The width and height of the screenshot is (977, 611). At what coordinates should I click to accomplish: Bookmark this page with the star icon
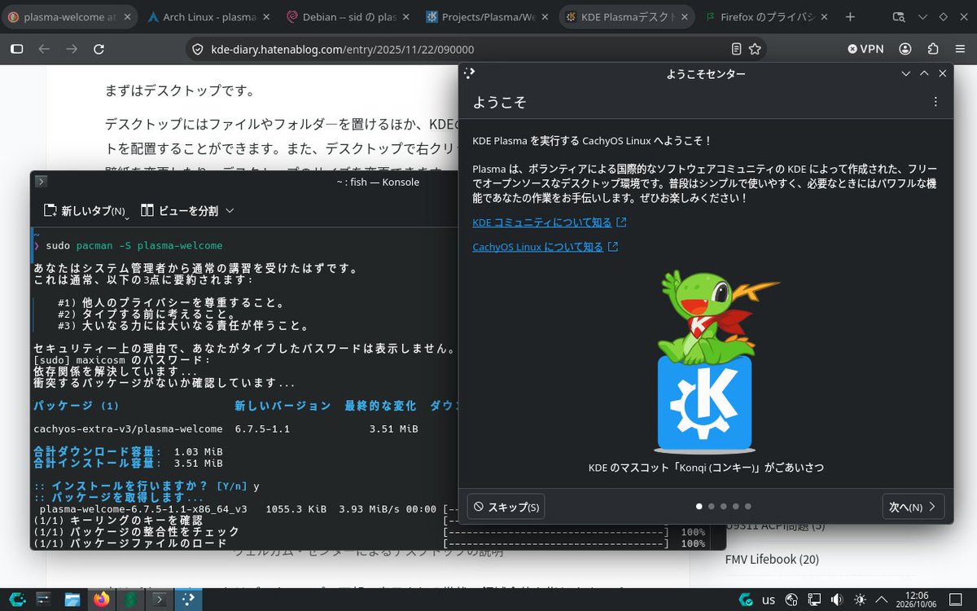click(x=755, y=49)
